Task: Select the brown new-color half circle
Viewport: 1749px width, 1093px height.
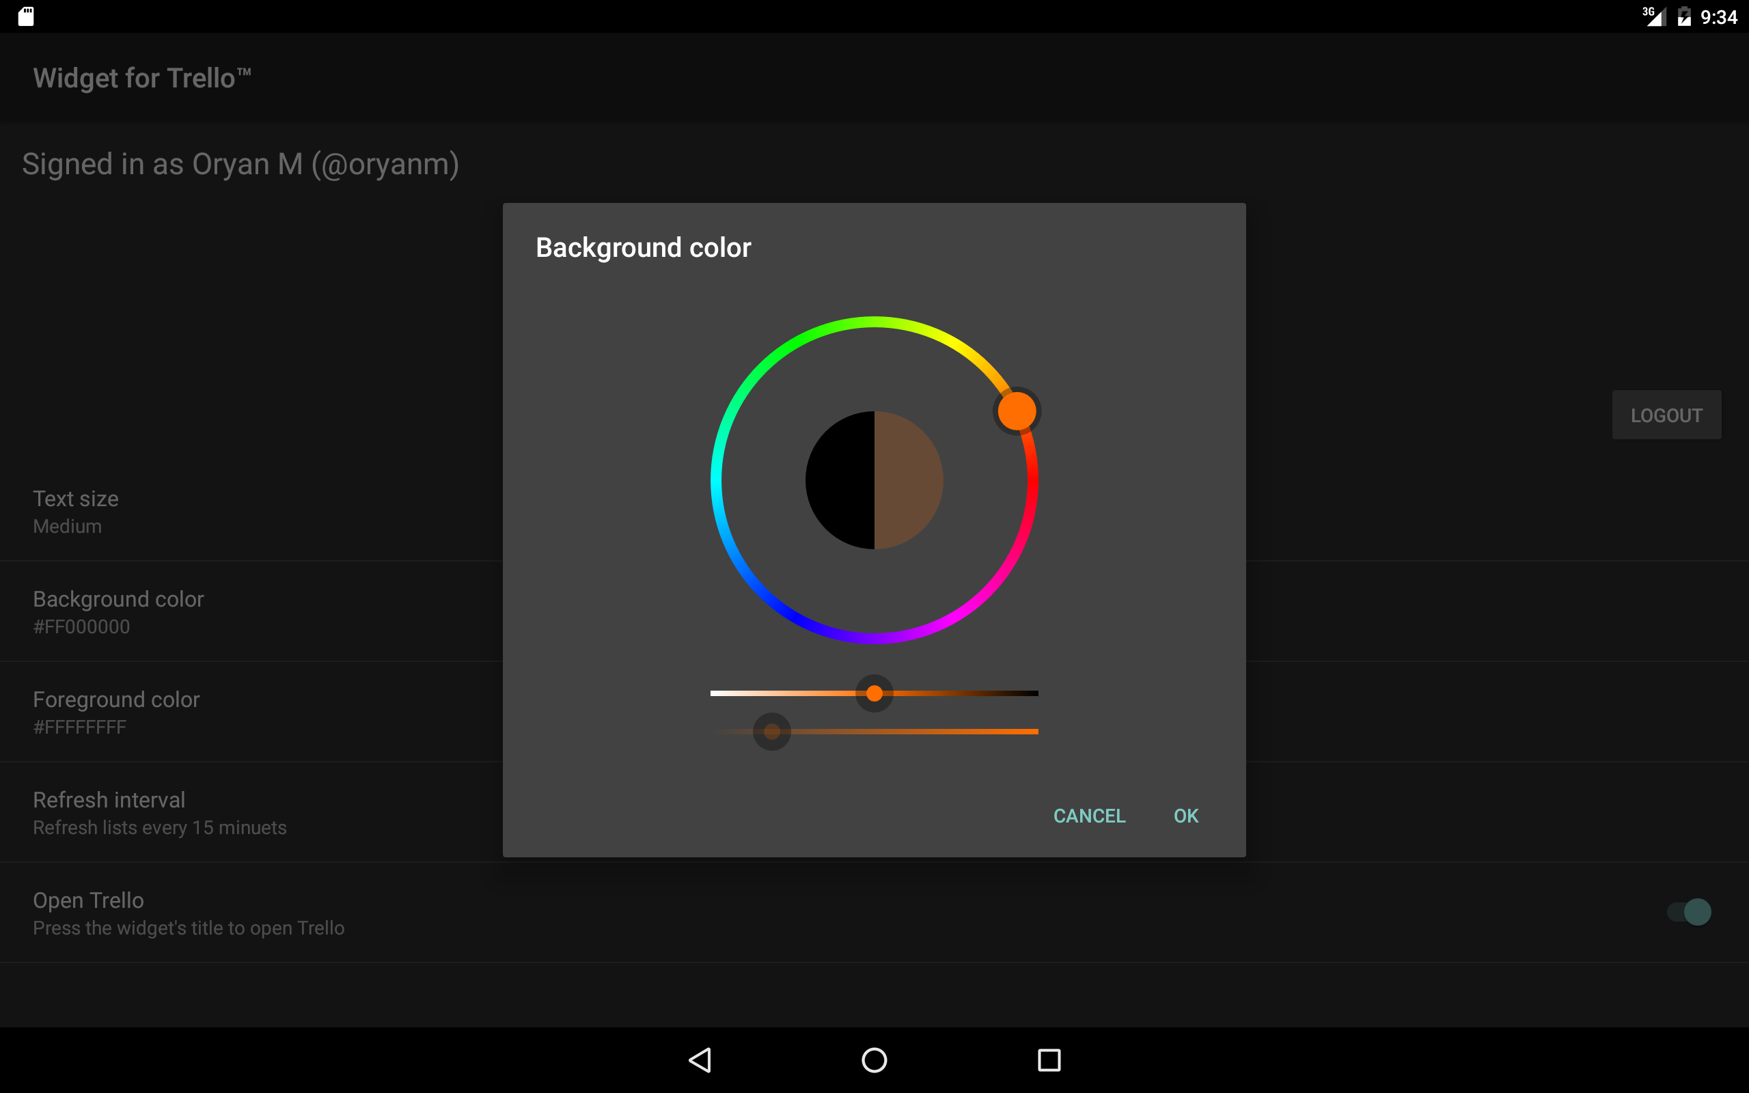Action: (x=909, y=480)
